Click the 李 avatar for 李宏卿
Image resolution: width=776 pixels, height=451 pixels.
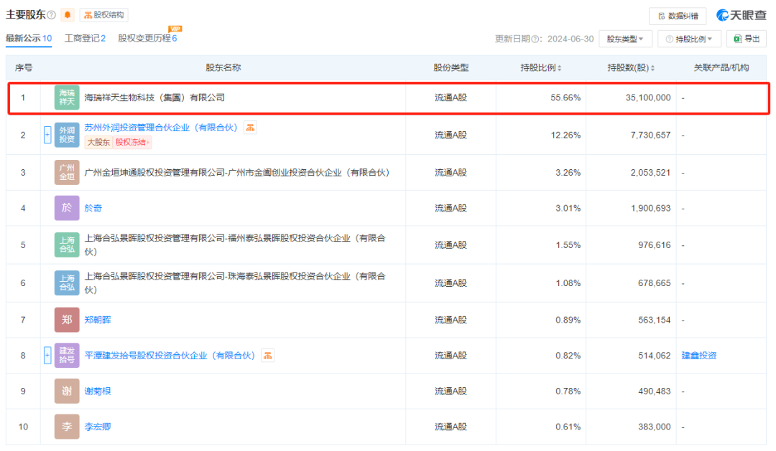tap(67, 427)
